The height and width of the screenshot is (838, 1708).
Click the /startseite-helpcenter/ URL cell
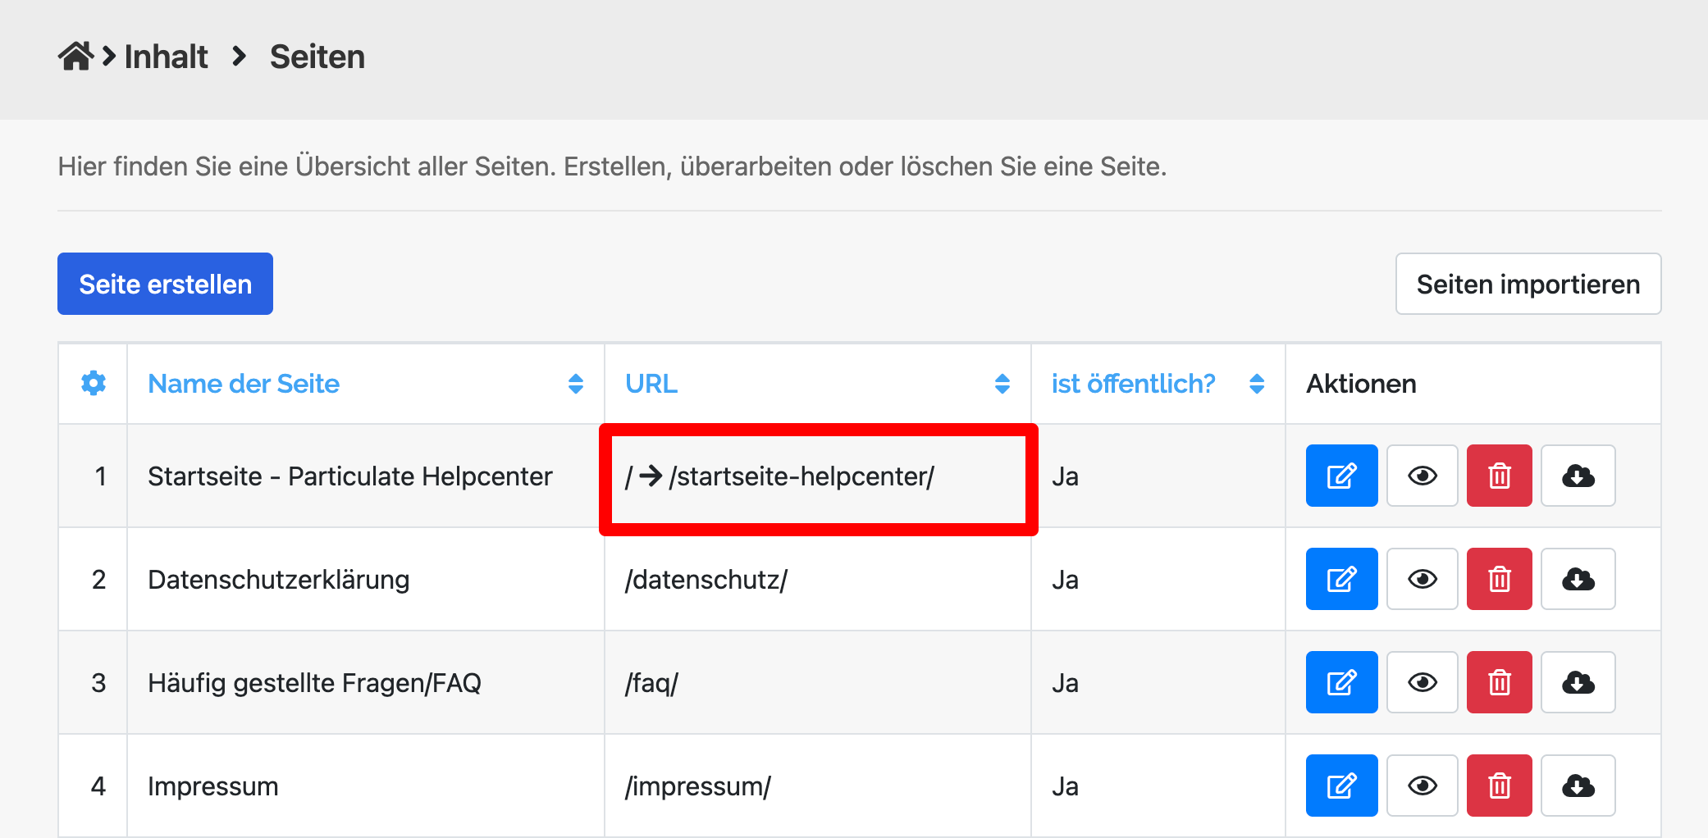point(801,476)
